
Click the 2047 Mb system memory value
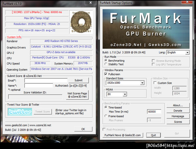pos(83,63)
